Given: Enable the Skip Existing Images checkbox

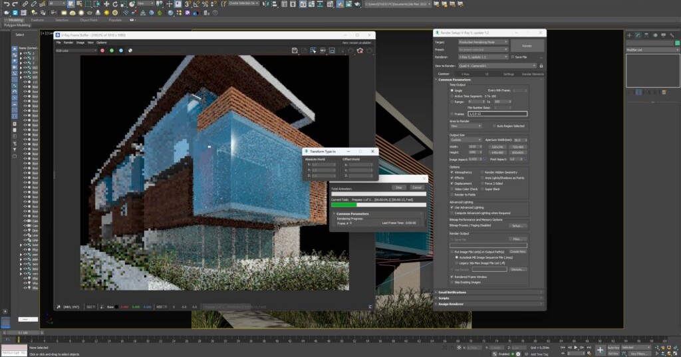Looking at the screenshot, I should [452, 283].
